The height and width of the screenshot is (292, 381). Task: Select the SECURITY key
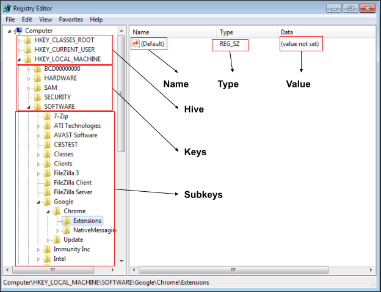[57, 97]
